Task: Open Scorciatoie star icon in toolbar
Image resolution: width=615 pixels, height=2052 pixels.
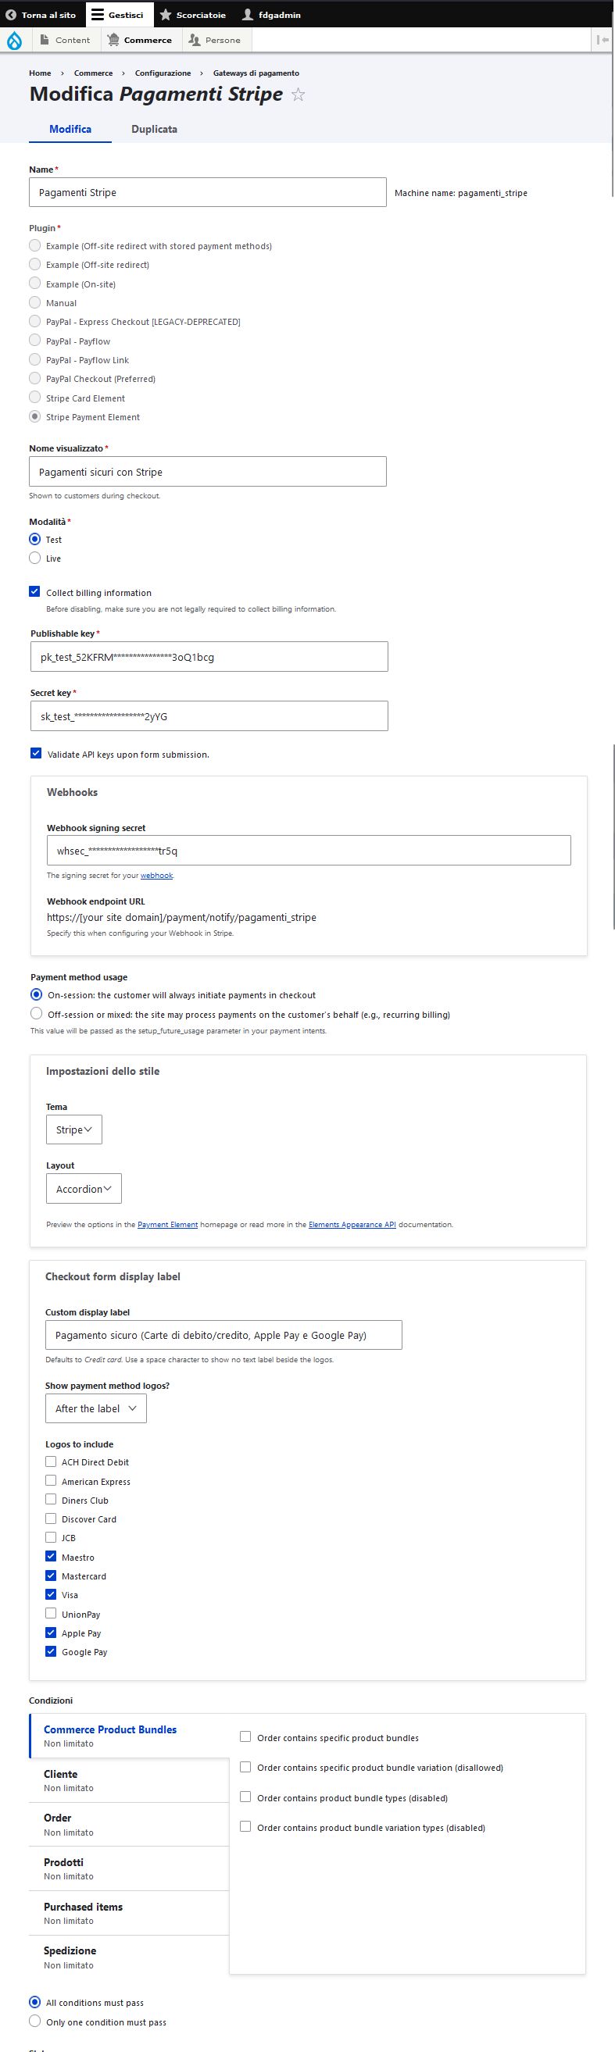Action: 166,14
